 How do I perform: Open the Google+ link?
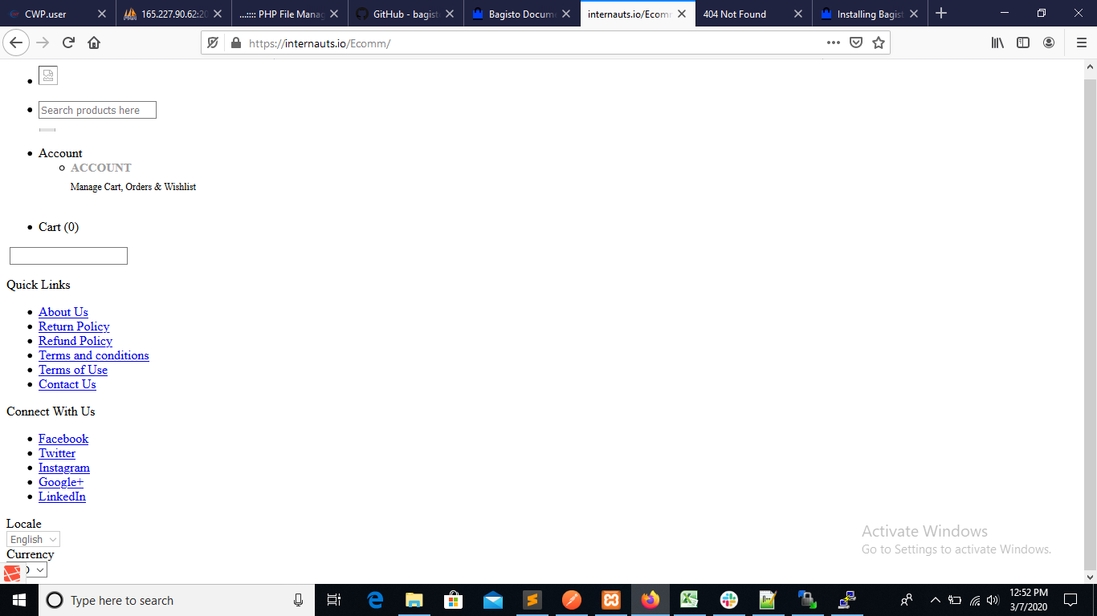coord(61,482)
